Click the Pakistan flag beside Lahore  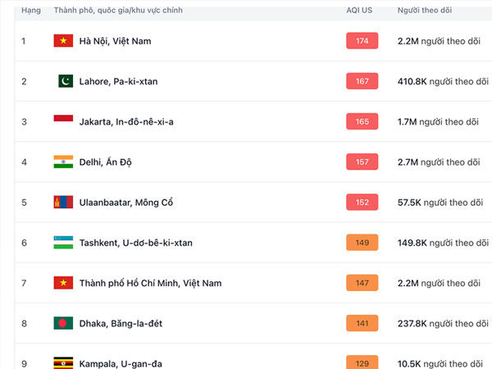tap(63, 81)
